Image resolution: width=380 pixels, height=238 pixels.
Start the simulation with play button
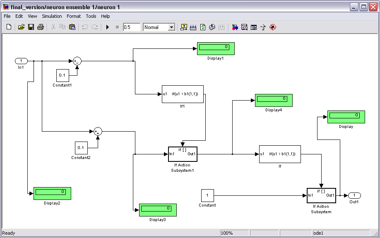[x=107, y=27]
